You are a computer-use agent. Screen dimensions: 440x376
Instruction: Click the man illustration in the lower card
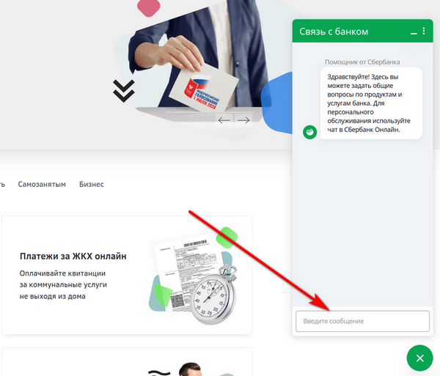coord(191,369)
